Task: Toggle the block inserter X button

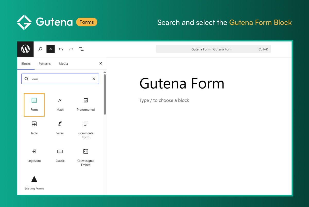Action: click(x=50, y=49)
